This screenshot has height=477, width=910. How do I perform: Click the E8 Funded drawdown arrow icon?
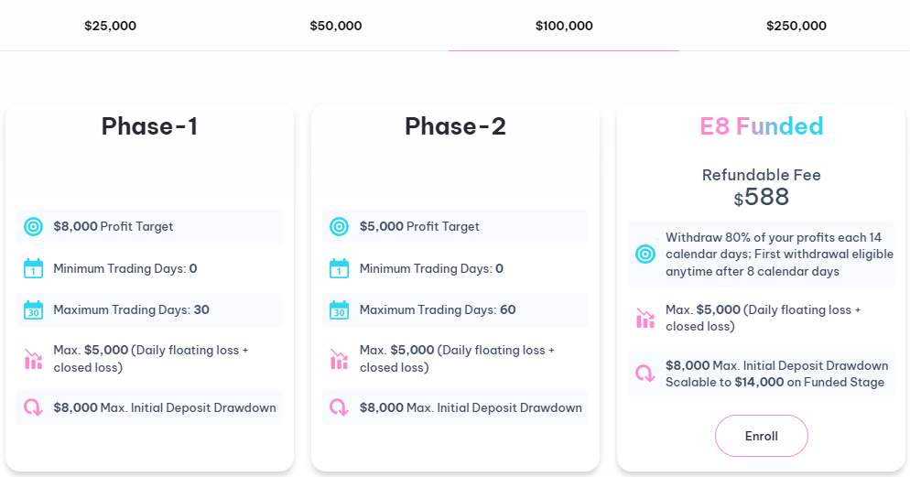pyautogui.click(x=645, y=374)
